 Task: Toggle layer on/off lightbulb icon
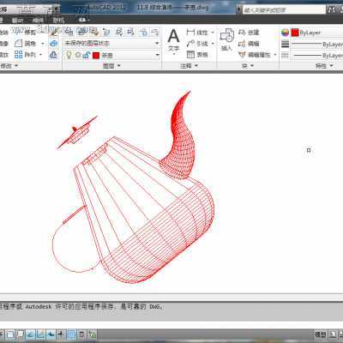pyautogui.click(x=69, y=55)
